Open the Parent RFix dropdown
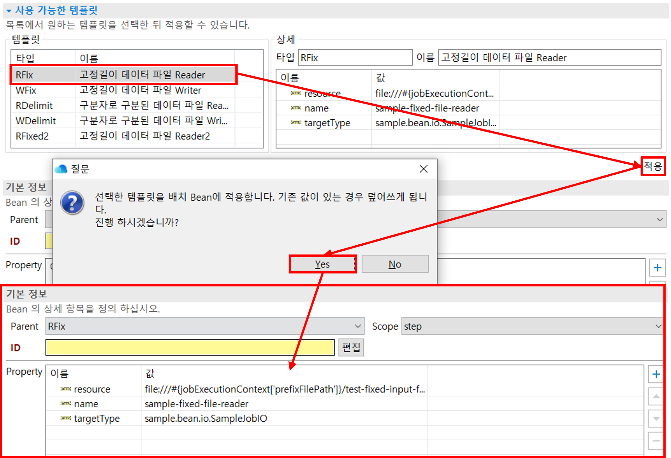 tap(357, 326)
